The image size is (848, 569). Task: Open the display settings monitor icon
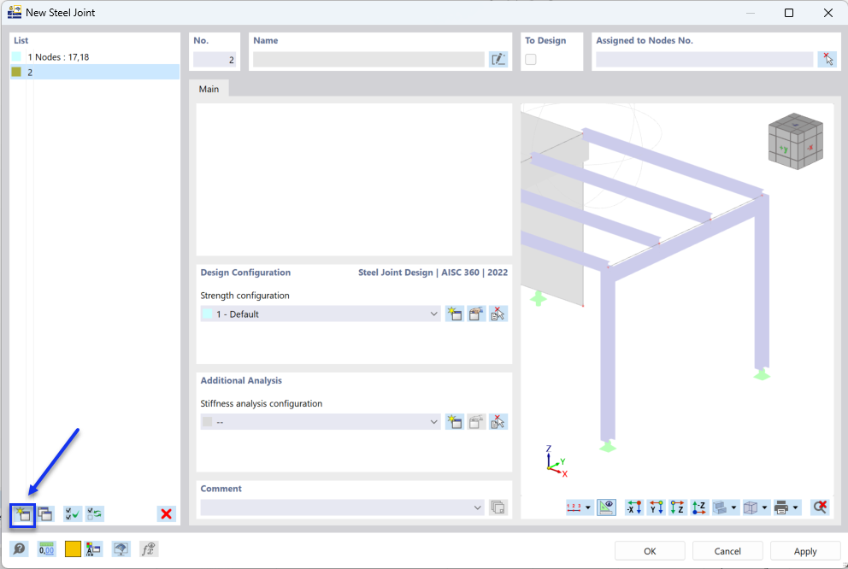tap(121, 549)
